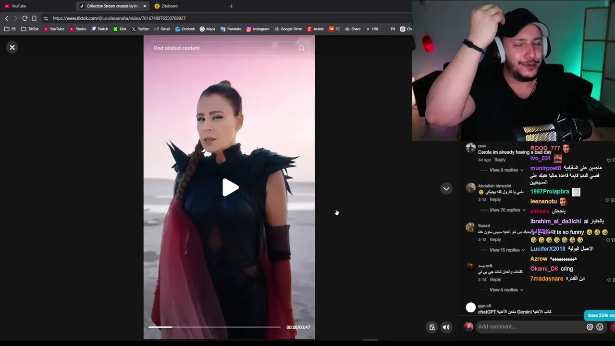Open the Arabic bookmark
This screenshot has width=615, height=346.
tap(316, 29)
